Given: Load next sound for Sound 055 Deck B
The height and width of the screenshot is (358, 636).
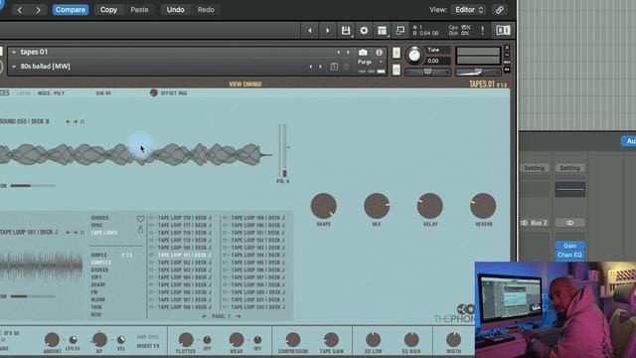Looking at the screenshot, I should tap(76, 121).
